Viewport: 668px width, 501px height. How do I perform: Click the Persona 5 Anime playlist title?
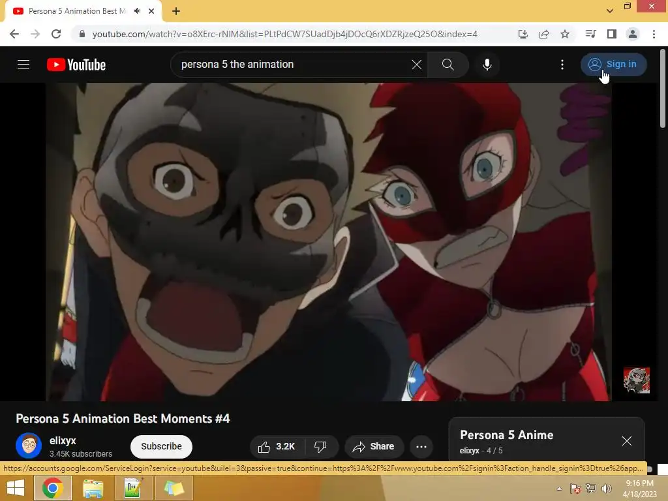coord(506,435)
